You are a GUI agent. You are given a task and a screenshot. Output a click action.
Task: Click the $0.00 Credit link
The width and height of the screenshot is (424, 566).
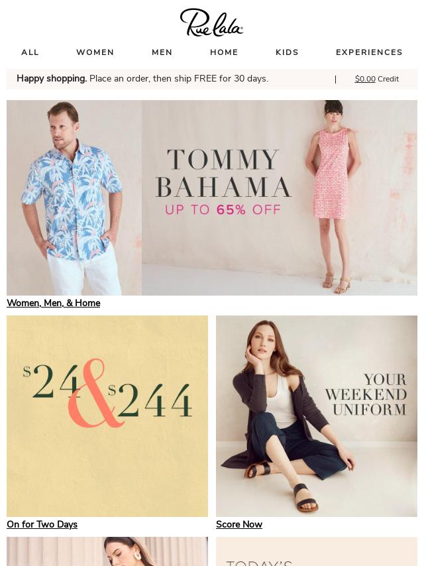click(377, 79)
